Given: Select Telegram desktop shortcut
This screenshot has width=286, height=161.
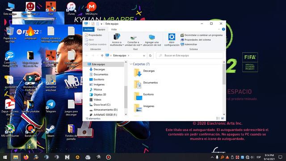Looking at the screenshot, I should (51, 106).
